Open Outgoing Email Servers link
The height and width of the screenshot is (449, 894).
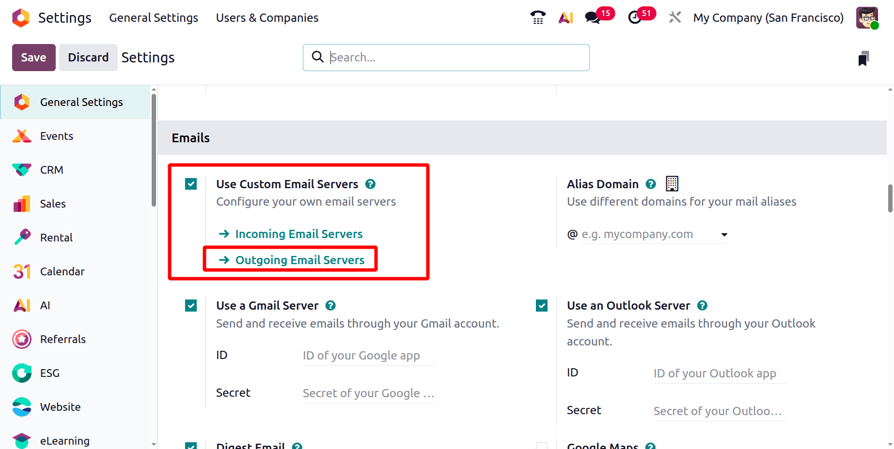[299, 260]
